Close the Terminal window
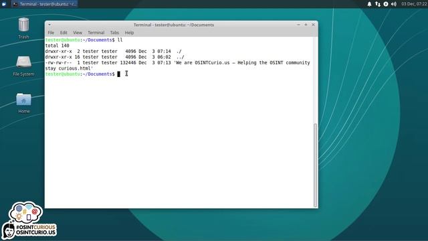428x241 pixels. point(314,25)
